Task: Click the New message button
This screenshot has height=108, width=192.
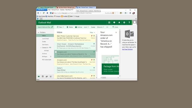Action: (59, 27)
